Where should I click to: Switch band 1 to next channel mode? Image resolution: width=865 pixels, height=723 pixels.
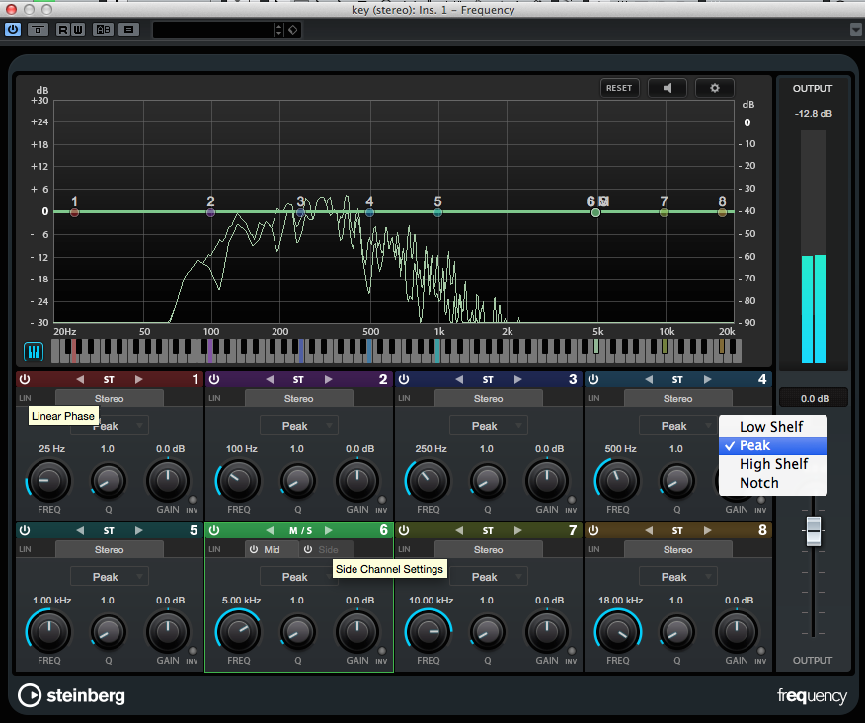(139, 379)
